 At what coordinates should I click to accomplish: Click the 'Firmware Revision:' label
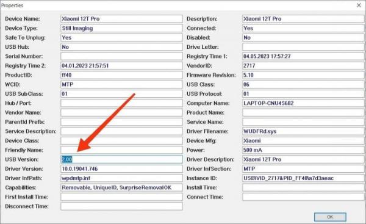tap(211, 75)
